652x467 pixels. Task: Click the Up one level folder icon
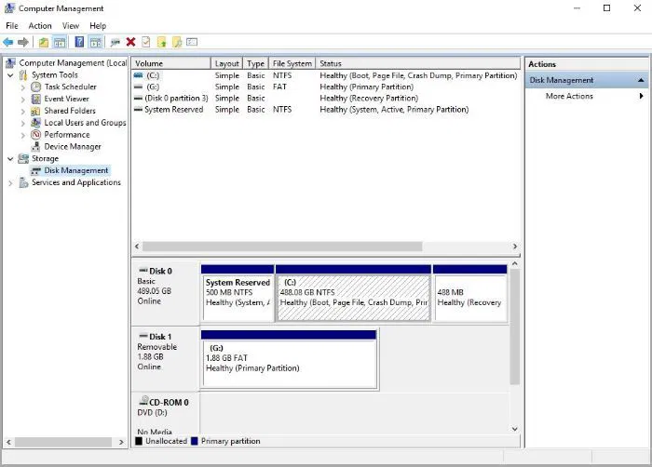44,42
